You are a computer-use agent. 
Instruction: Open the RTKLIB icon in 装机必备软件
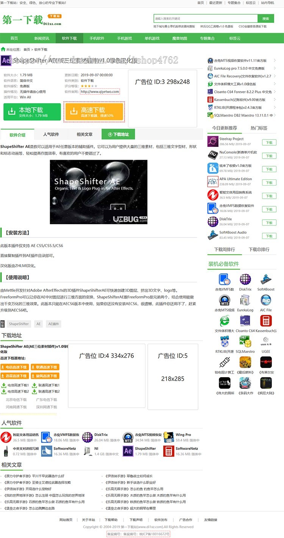point(225,341)
